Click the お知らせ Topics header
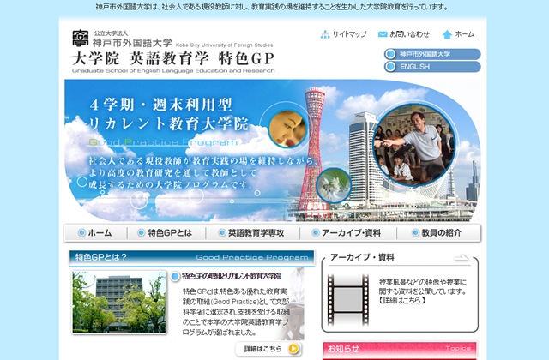The height and width of the screenshot is (360, 549). coord(400,349)
